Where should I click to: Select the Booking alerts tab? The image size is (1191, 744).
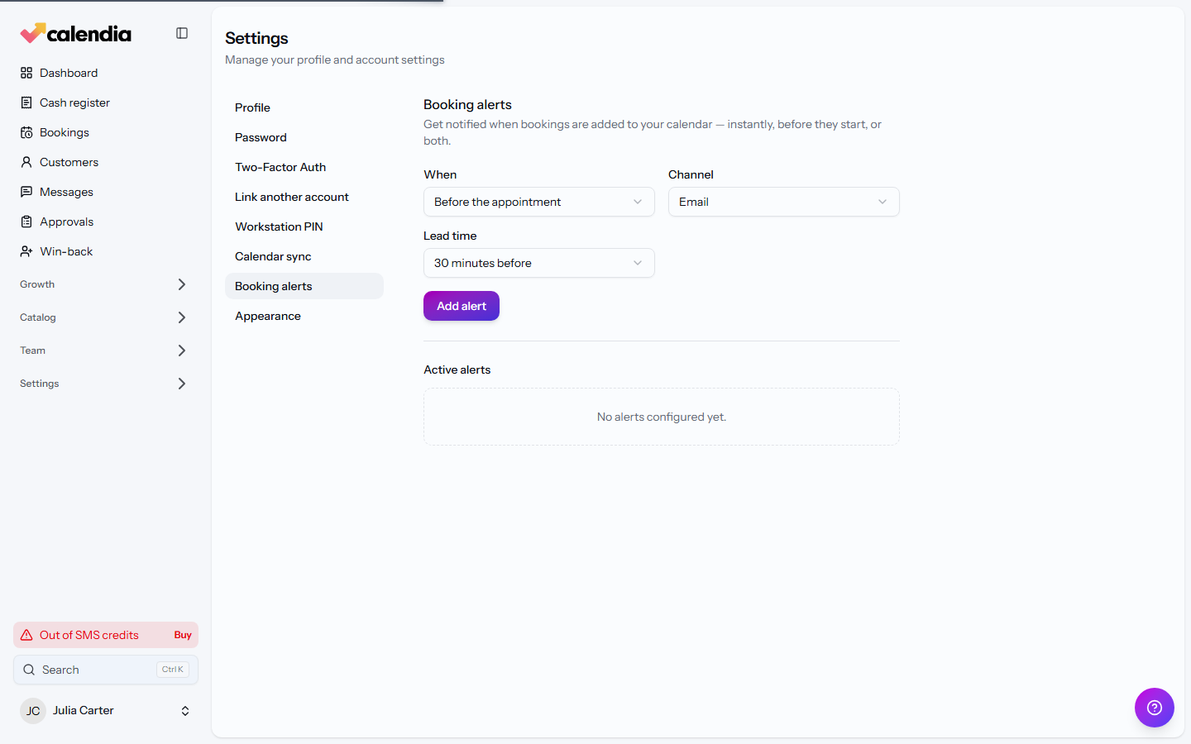[304, 286]
